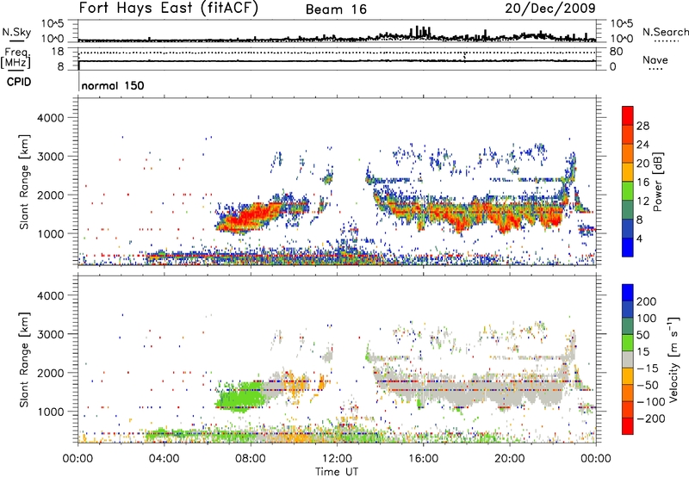689x477 pixels.
Task: Click the "200" tick on the Velocity colorbar
Action: (x=647, y=301)
